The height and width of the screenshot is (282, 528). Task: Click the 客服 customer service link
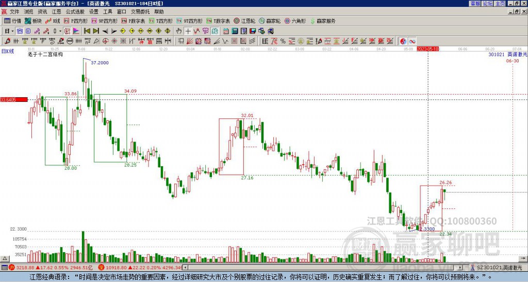(475, 4)
